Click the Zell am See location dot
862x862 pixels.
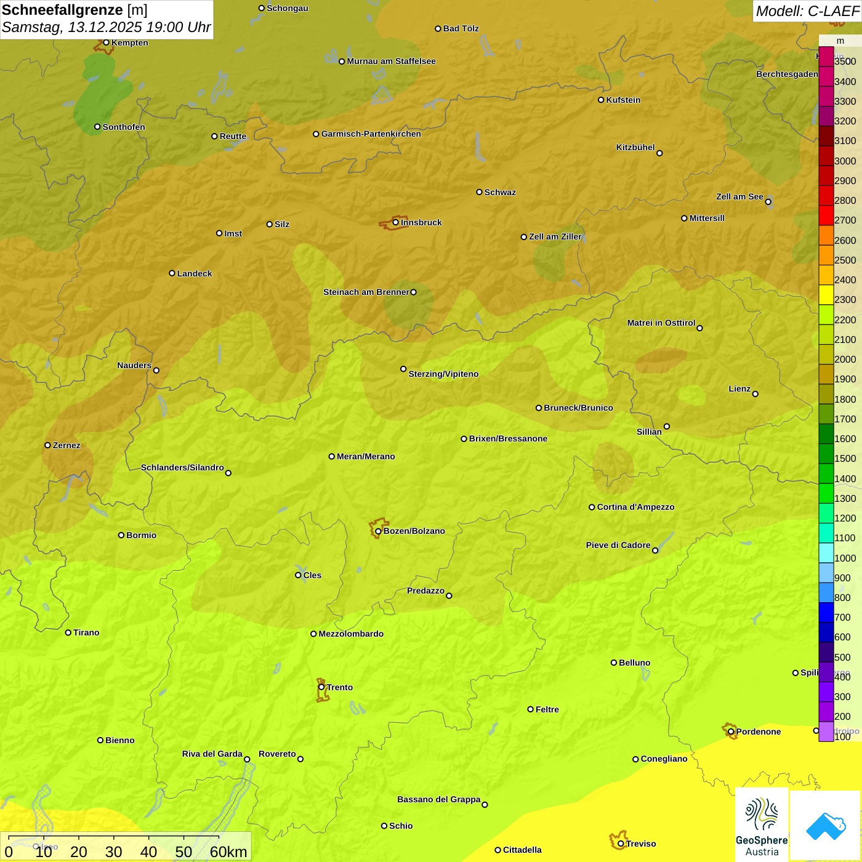[768, 201]
